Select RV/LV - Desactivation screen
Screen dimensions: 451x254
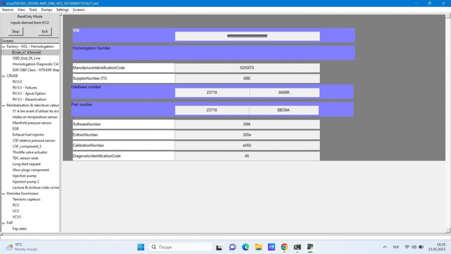click(29, 99)
